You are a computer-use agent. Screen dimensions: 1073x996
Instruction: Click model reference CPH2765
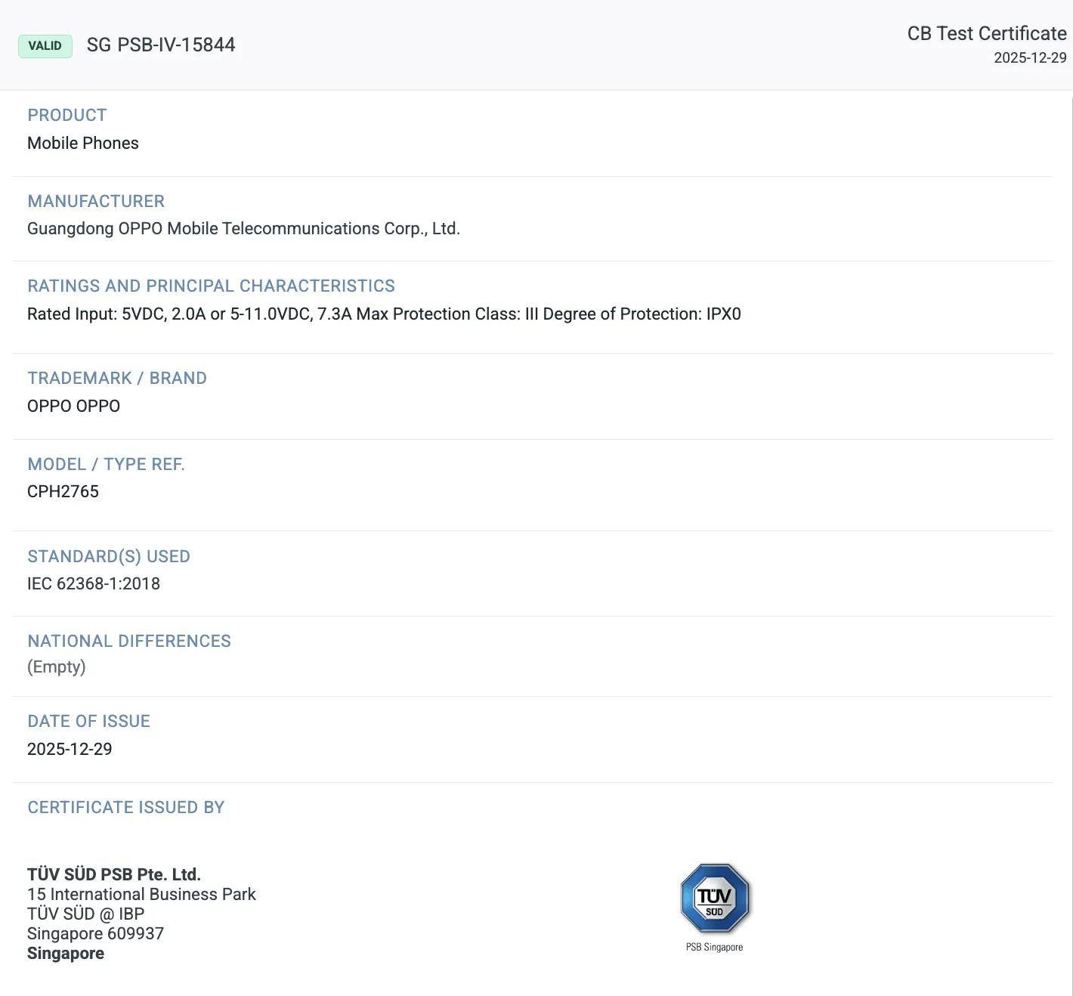pos(63,492)
